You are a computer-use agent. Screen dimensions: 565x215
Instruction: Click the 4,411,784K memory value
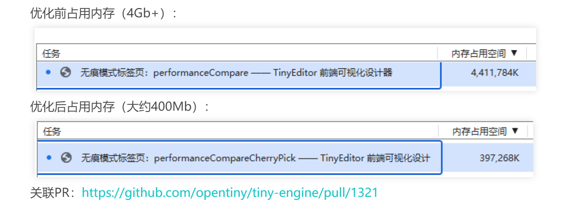click(x=495, y=73)
